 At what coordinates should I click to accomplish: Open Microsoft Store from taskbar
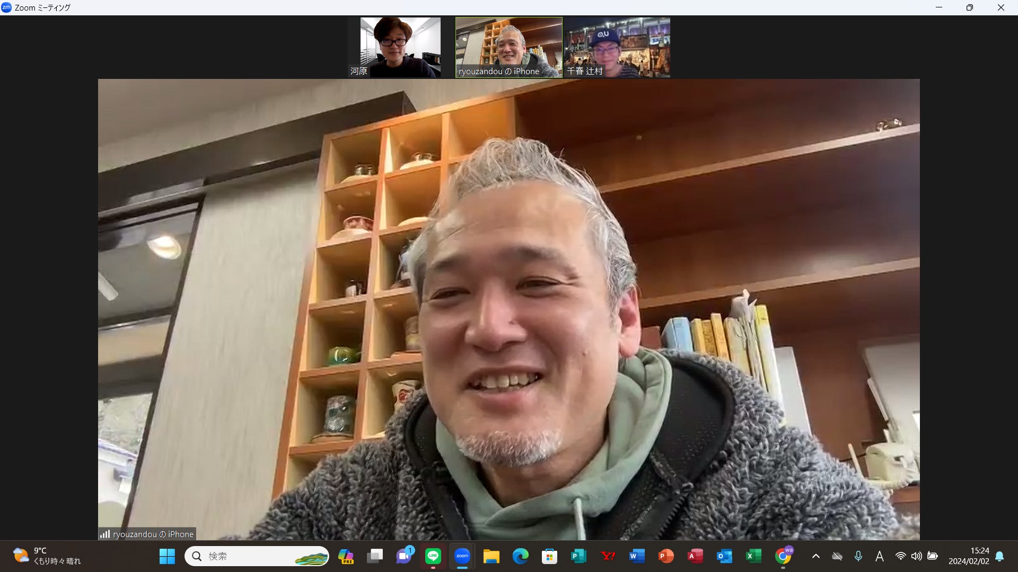(549, 556)
